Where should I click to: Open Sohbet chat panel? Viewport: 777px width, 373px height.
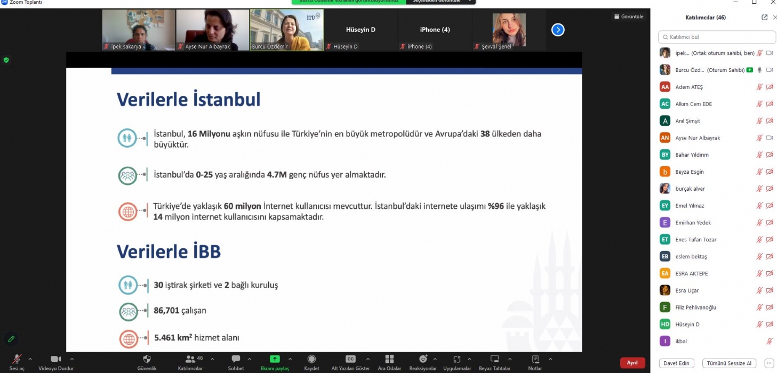(x=236, y=360)
